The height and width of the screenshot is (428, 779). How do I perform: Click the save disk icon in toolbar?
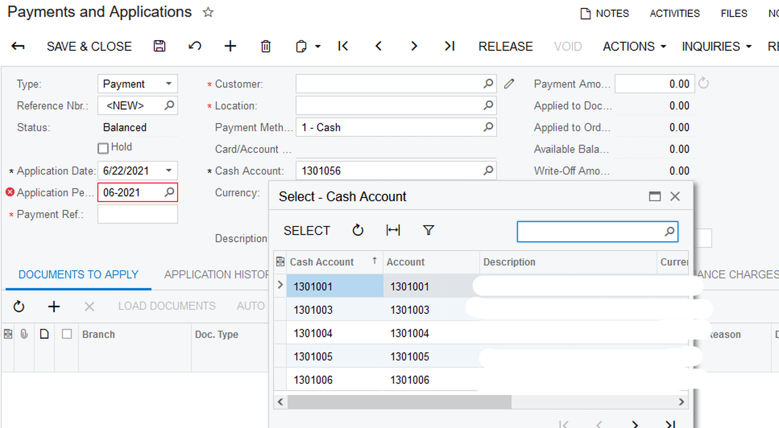coord(159,46)
